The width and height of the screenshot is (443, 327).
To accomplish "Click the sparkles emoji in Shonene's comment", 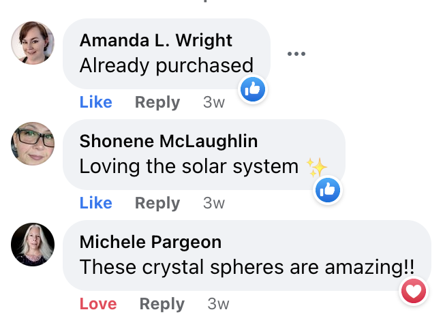I will pos(316,166).
